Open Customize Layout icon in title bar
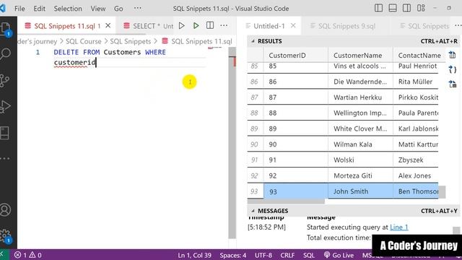The image size is (462, 260). [x=421, y=8]
